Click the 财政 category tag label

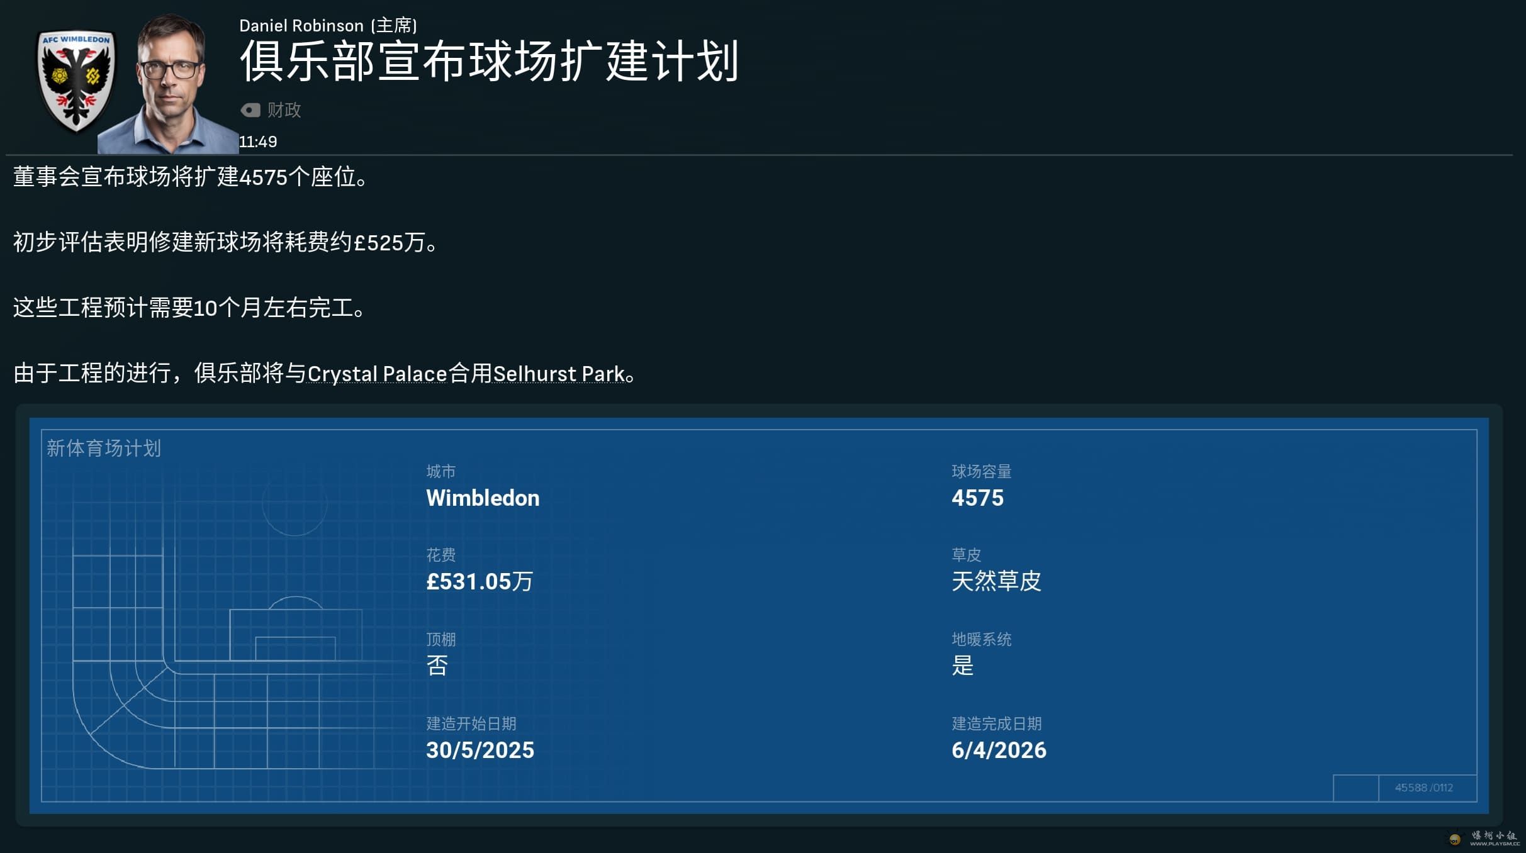(284, 111)
